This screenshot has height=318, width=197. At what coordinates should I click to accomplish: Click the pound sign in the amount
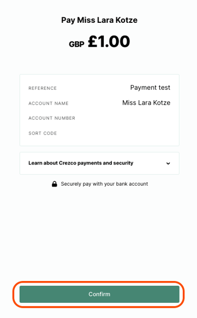93,41
